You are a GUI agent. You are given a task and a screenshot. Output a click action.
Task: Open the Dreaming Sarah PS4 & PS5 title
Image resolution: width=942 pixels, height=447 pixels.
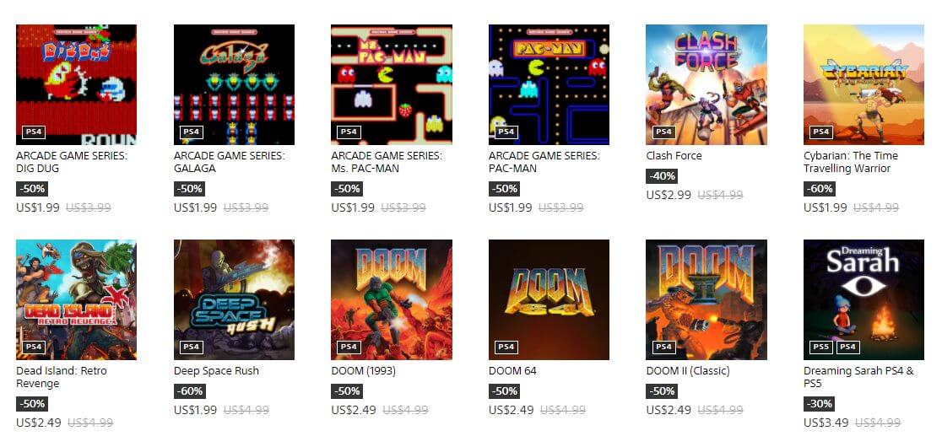[x=858, y=377]
